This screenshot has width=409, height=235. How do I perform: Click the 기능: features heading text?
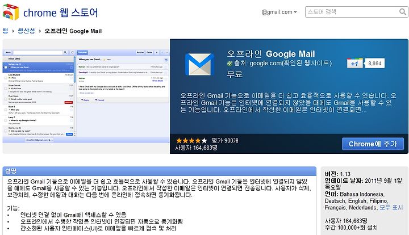point(13,208)
